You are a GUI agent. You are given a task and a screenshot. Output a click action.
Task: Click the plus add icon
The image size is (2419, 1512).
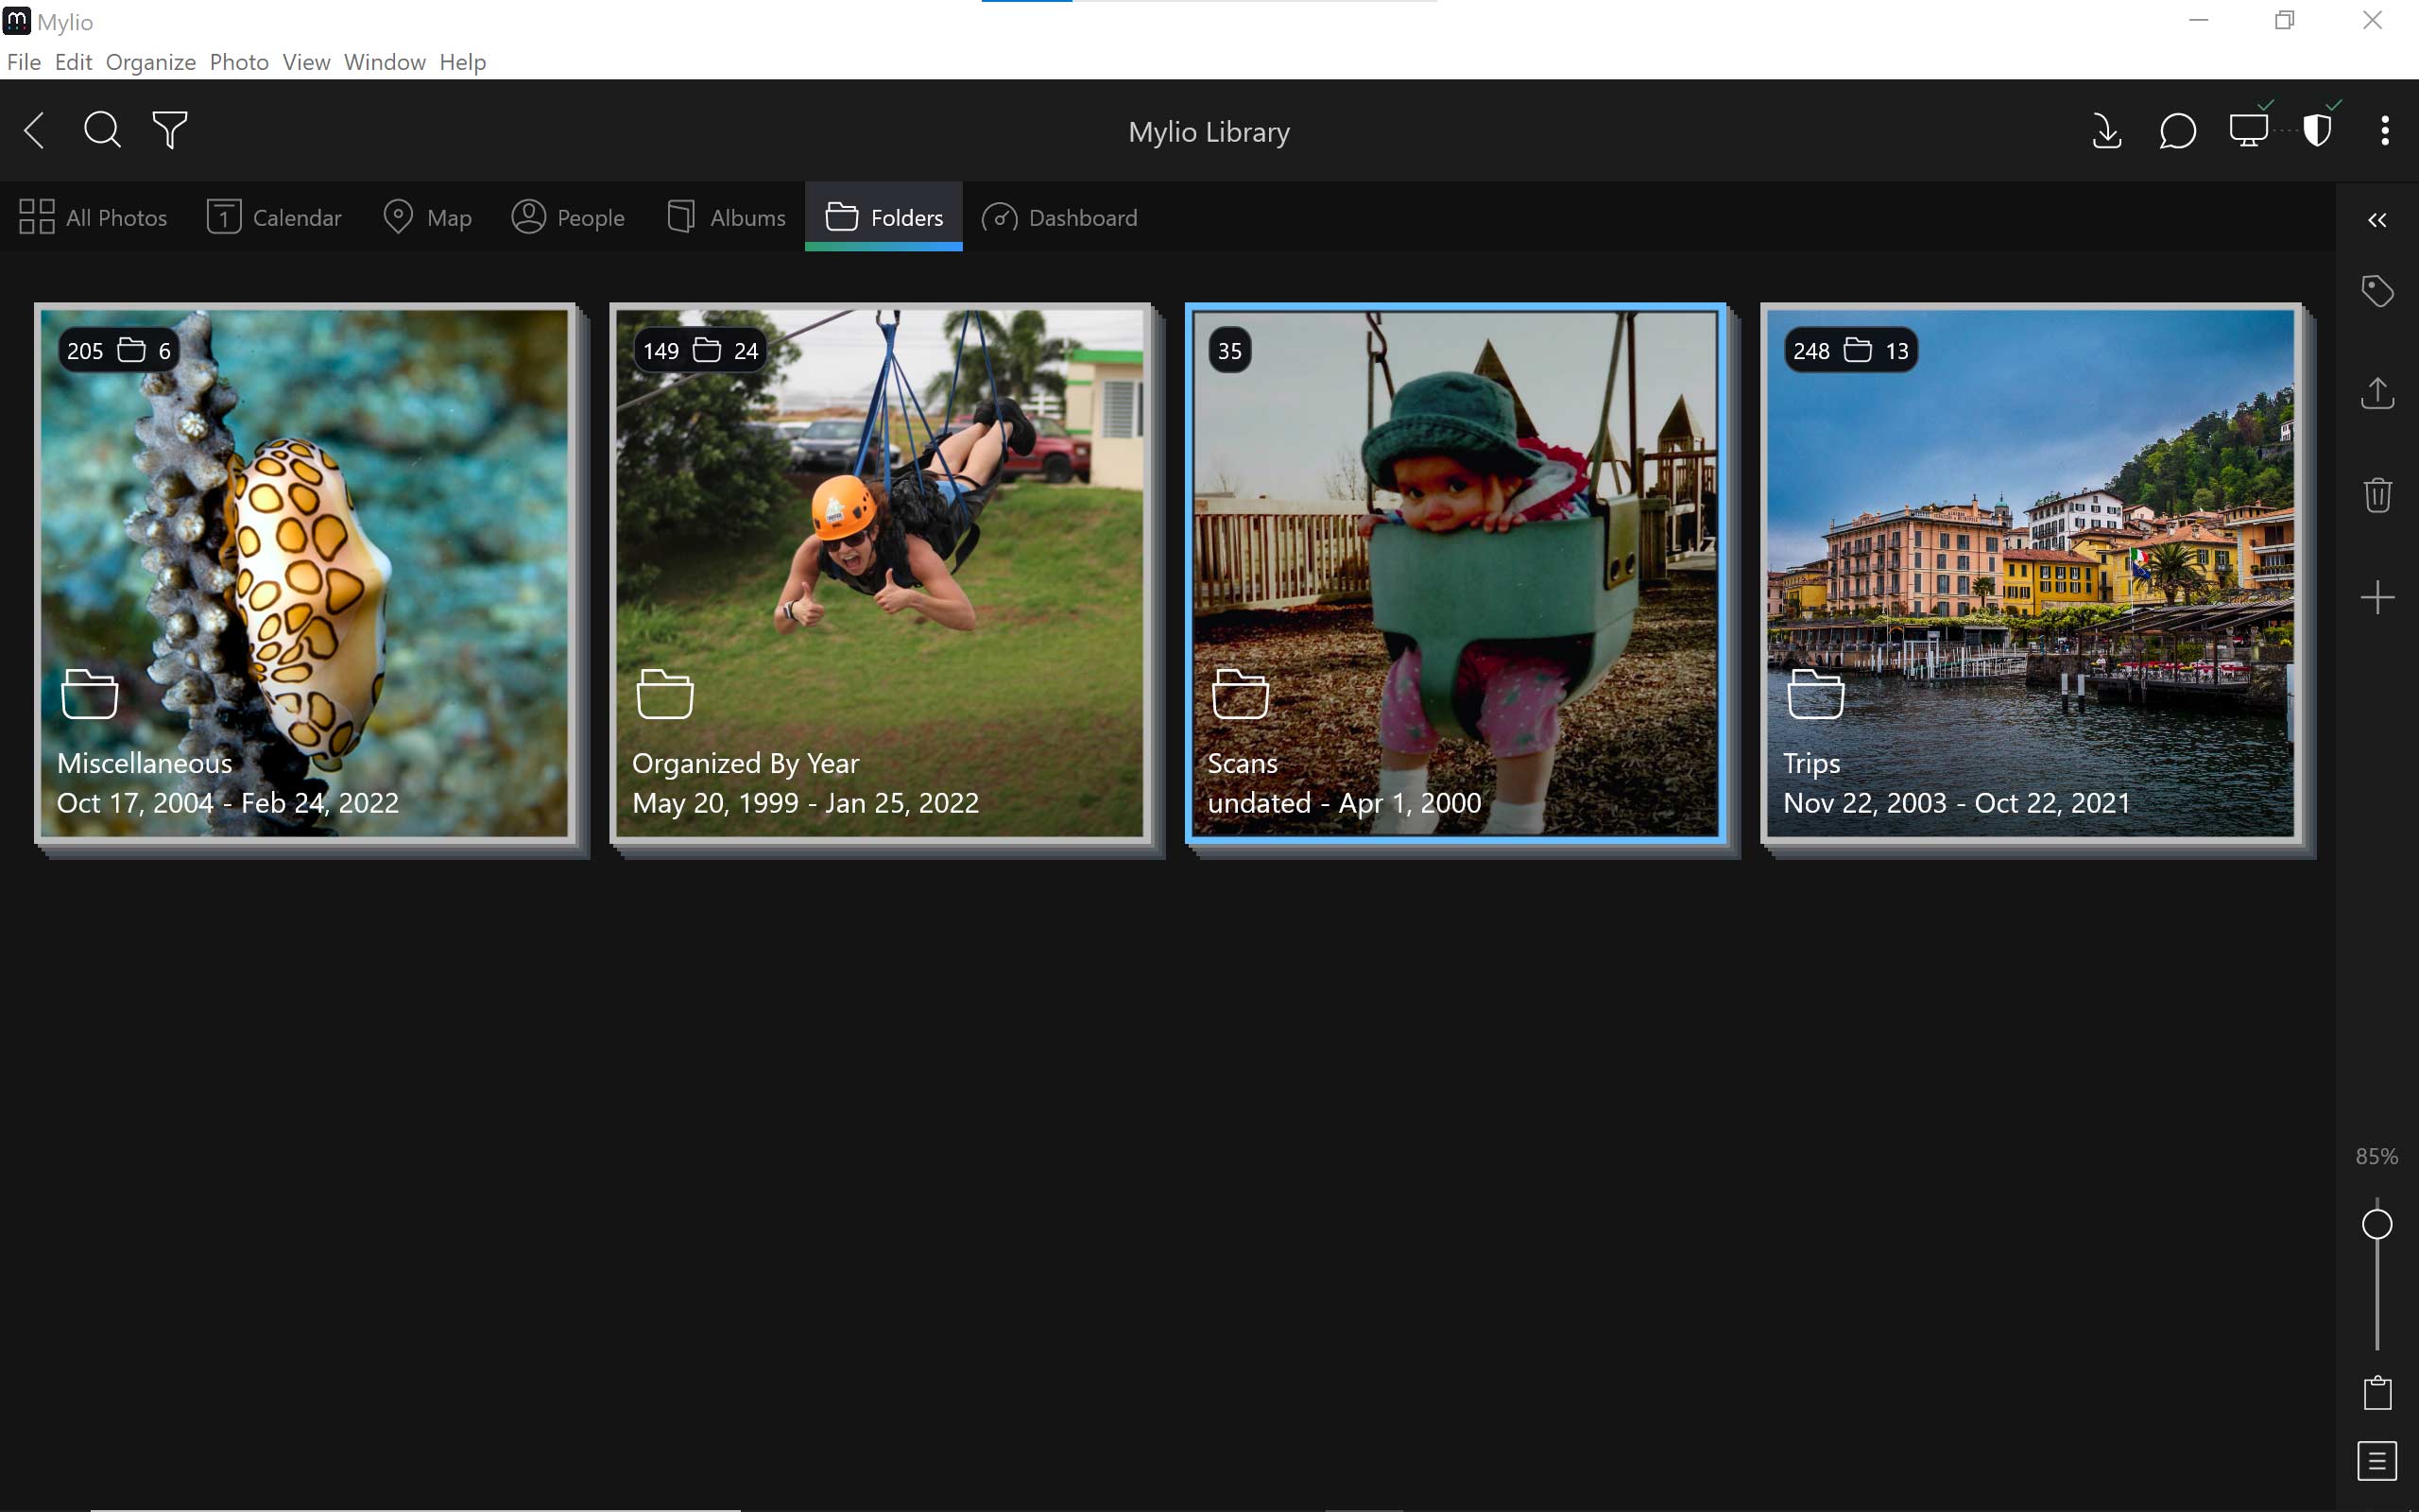(x=2377, y=598)
